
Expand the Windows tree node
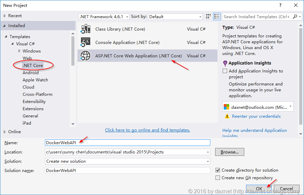[19, 51]
